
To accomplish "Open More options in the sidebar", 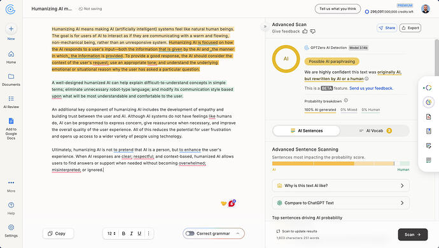I will [x=11, y=186].
